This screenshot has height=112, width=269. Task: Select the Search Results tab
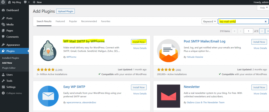click(44, 22)
